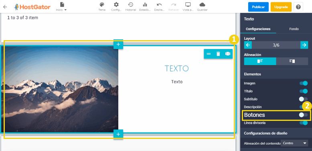
Task: Click the 3/6 layout counter
Action: [276, 45]
